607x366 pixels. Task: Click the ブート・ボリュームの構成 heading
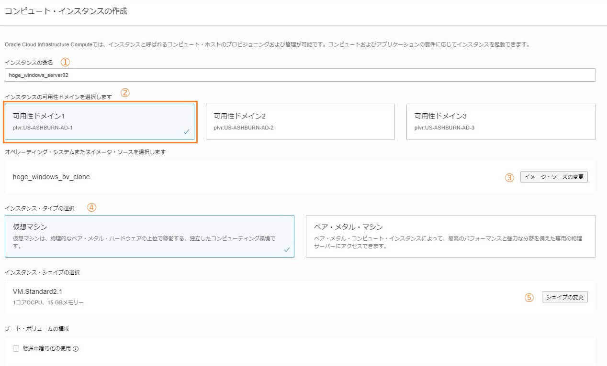pos(37,329)
